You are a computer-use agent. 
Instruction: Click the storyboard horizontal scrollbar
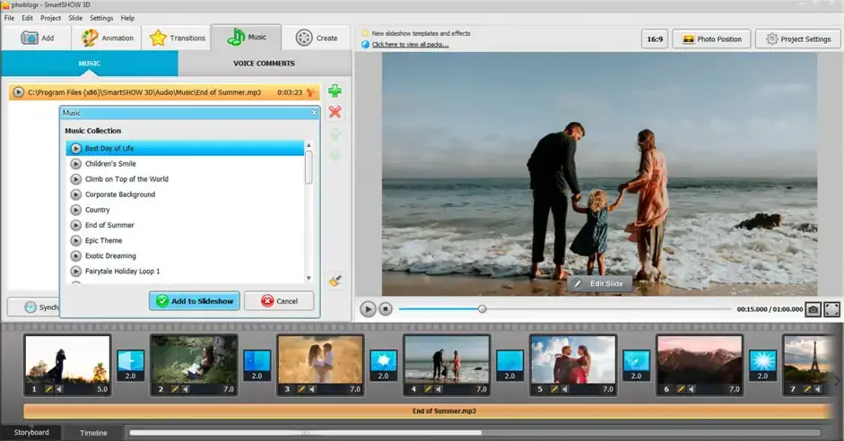306,432
